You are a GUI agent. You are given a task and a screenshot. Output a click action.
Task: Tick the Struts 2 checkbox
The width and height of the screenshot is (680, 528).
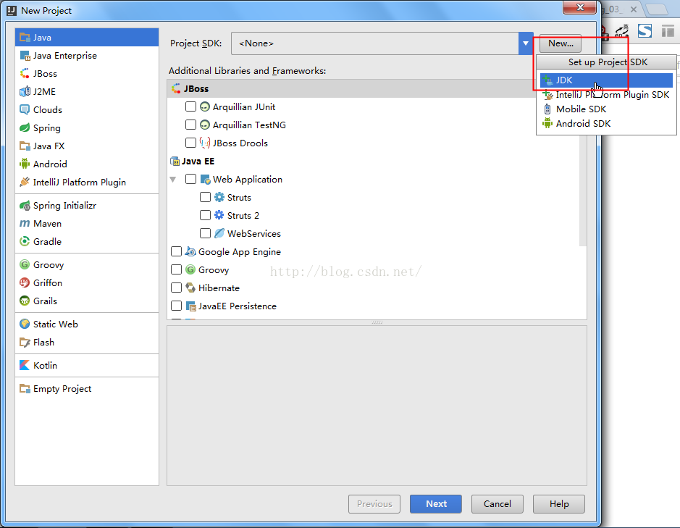point(205,216)
